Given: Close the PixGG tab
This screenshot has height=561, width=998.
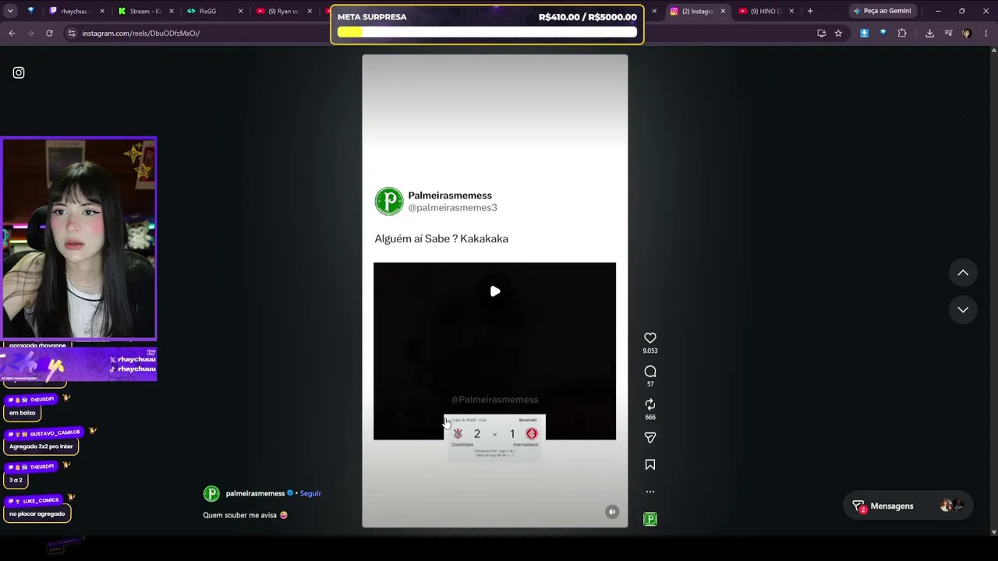Looking at the screenshot, I should pyautogui.click(x=240, y=11).
